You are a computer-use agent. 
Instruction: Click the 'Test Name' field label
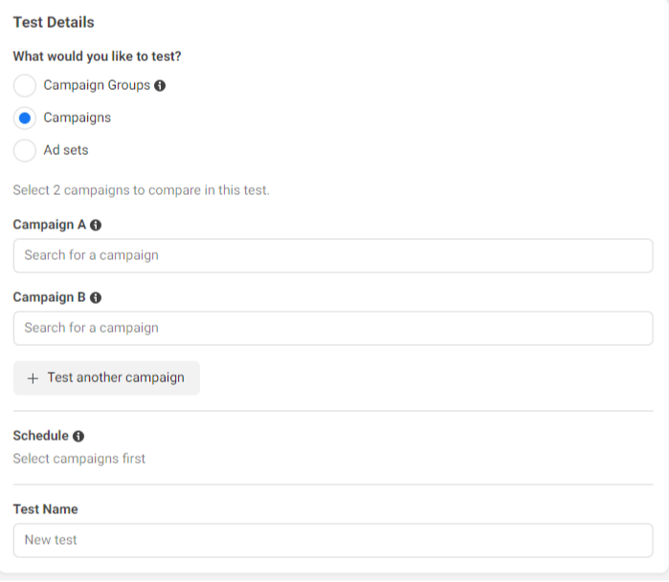point(45,509)
